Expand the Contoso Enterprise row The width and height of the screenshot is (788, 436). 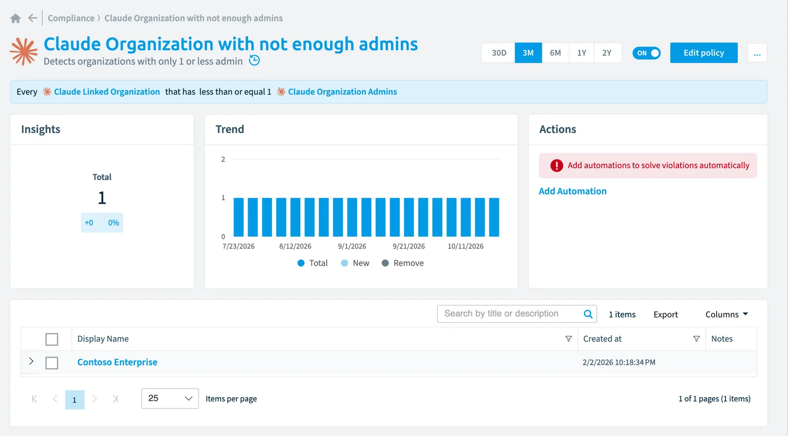pyautogui.click(x=31, y=361)
